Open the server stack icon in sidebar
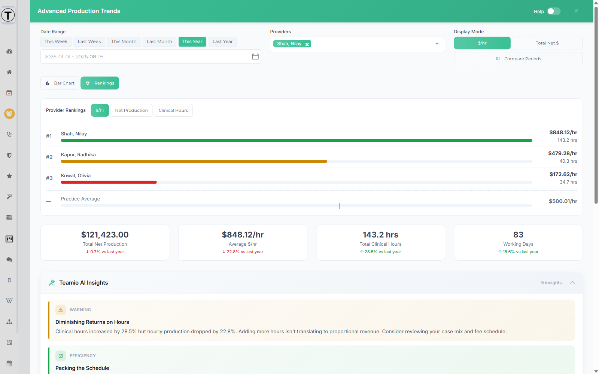 (9, 217)
